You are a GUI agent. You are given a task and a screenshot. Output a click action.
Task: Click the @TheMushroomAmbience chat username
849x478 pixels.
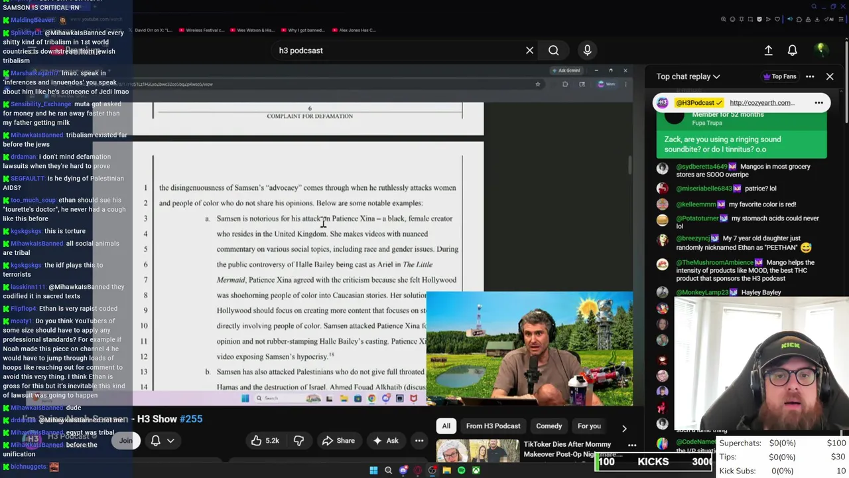coord(714,263)
